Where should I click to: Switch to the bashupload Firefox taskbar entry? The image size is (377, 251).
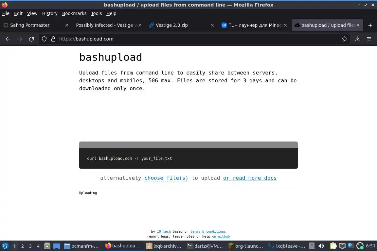123,246
